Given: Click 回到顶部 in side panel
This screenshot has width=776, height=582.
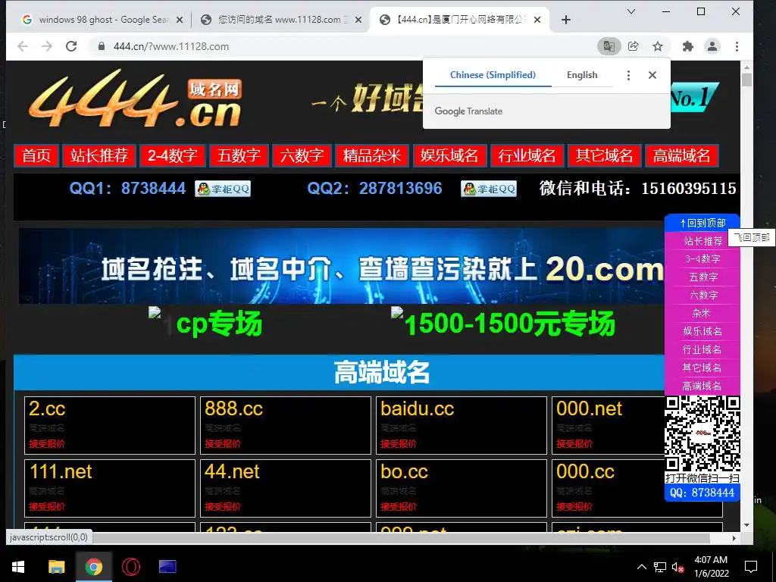Looking at the screenshot, I should click(702, 223).
